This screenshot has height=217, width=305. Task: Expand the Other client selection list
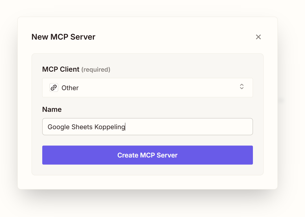148,88
